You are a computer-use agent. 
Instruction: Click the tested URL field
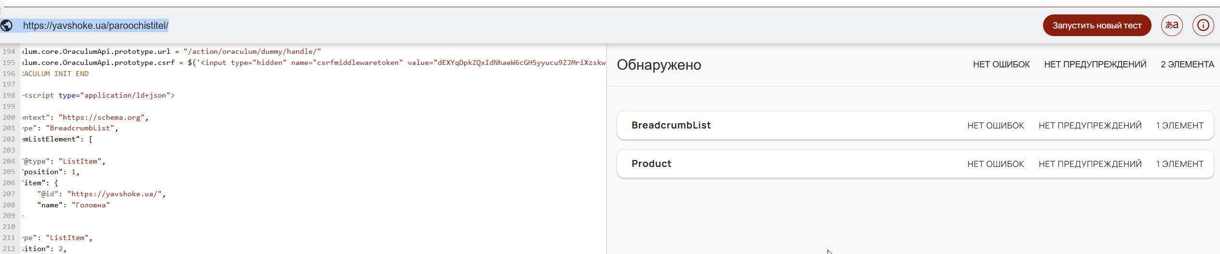(95, 25)
